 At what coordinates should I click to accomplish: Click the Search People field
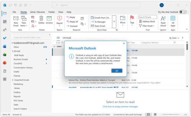[x=147, y=17]
